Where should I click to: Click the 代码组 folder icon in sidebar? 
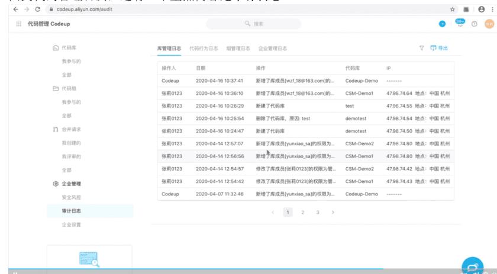tap(56, 89)
